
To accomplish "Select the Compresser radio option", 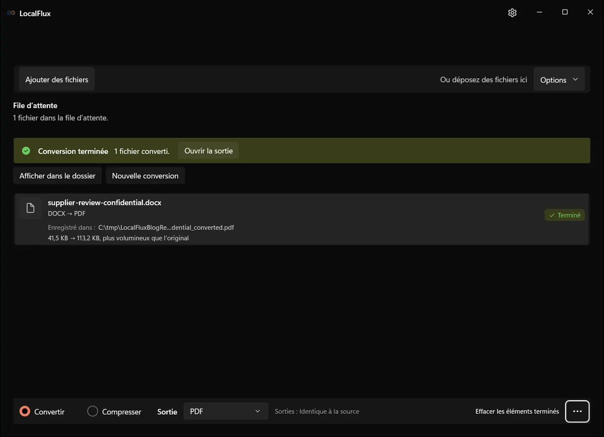I will point(114,411).
